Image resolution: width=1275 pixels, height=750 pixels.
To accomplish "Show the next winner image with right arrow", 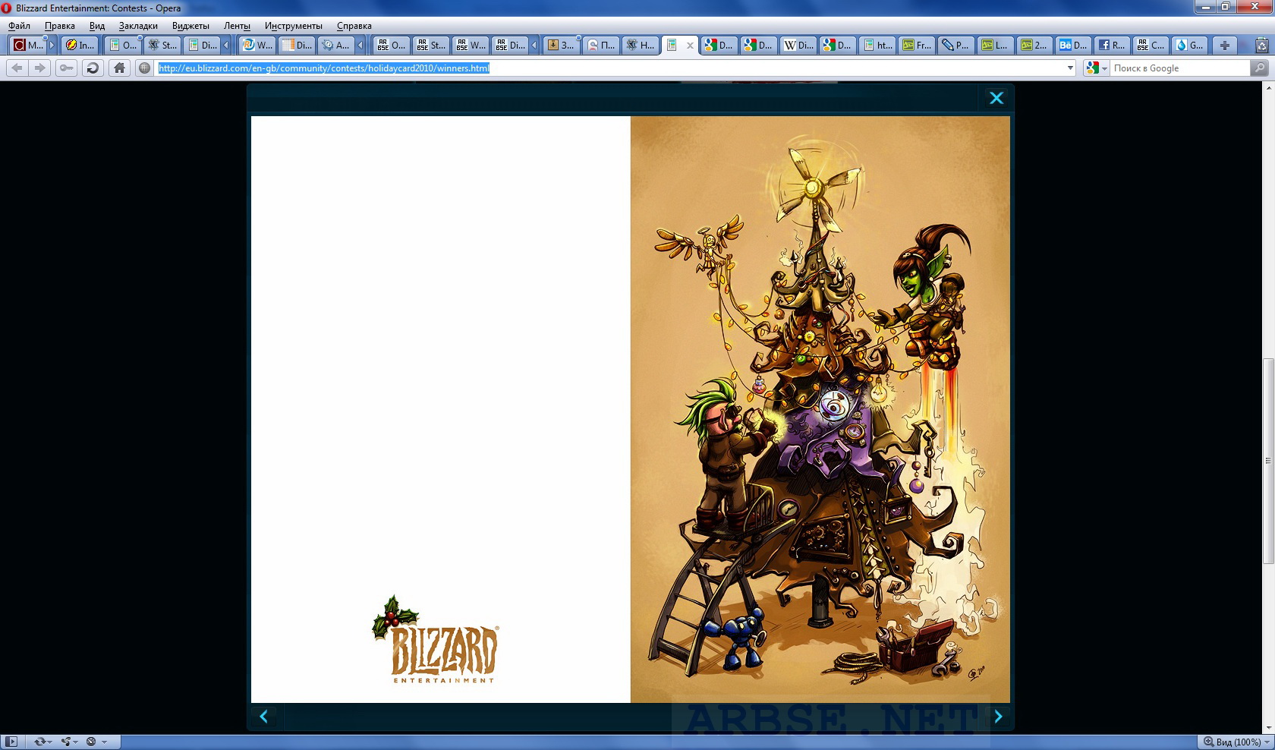I will pos(998,717).
